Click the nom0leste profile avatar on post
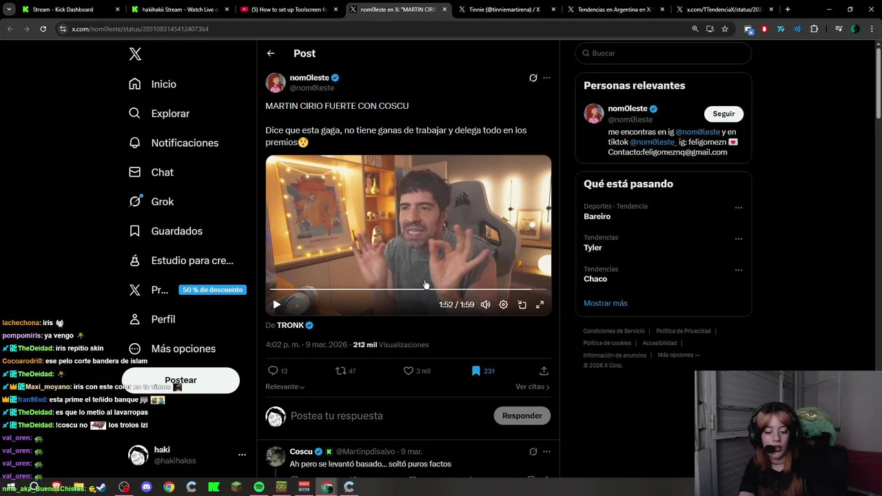Viewport: 882px width, 496px height. click(276, 83)
